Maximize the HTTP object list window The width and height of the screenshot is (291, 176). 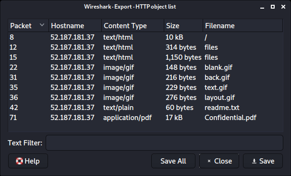[273, 7]
